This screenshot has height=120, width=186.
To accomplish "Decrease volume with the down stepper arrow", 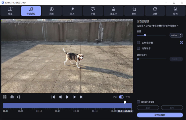I will (181, 36).
